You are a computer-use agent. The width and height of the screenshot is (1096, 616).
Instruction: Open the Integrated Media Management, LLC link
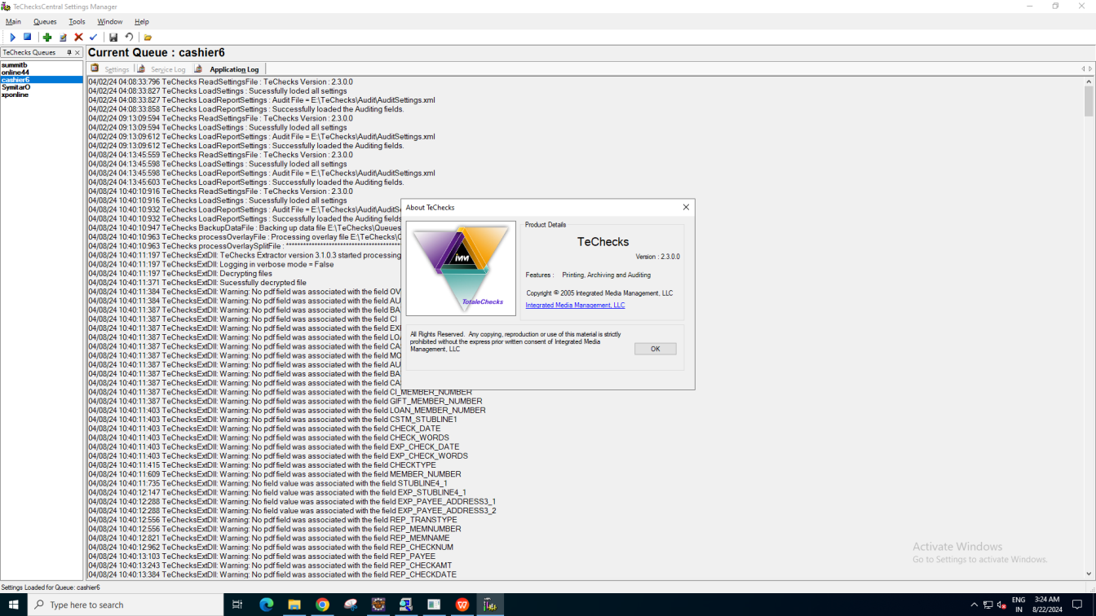pyautogui.click(x=575, y=306)
